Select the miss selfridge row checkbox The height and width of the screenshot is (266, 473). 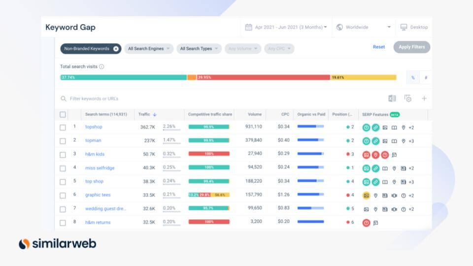[63, 168]
